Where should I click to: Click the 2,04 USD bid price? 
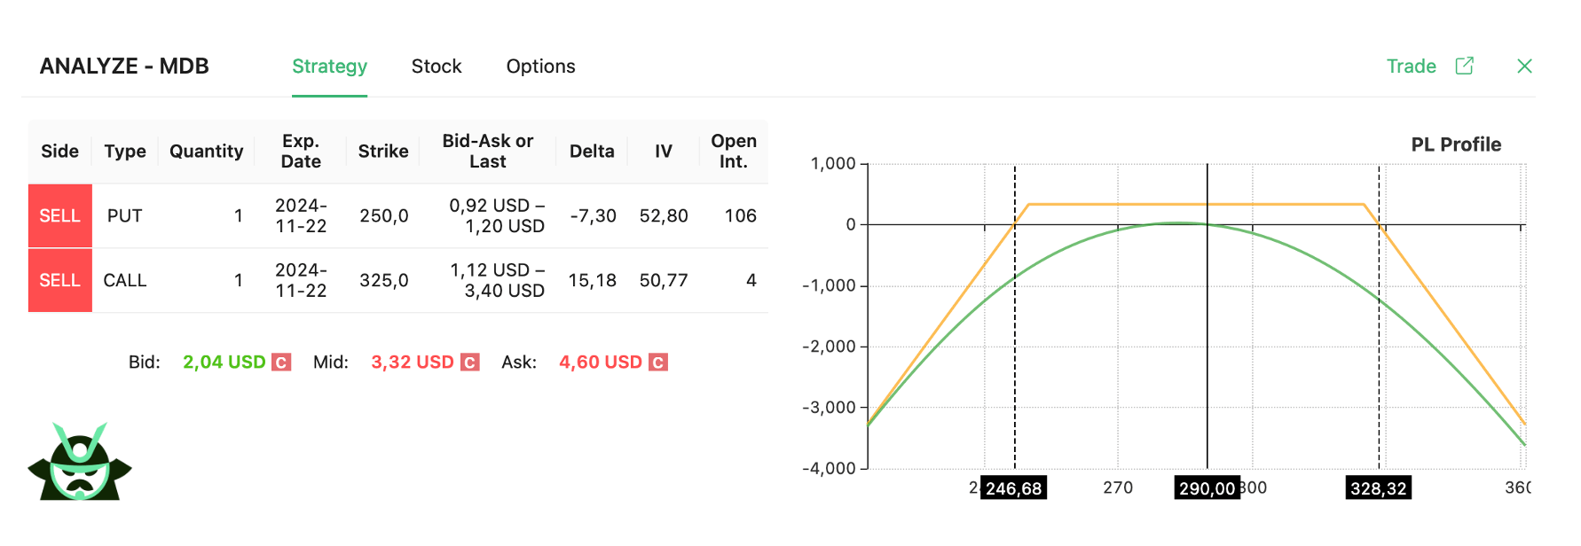[x=224, y=363]
